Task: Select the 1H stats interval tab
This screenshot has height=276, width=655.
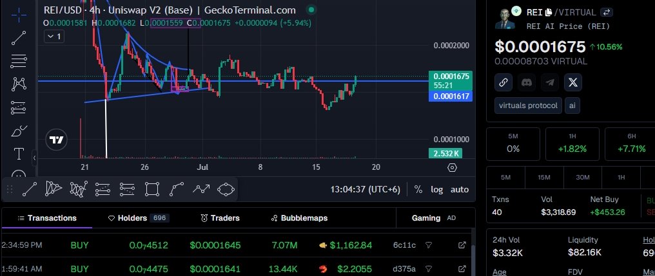Action: point(621,177)
